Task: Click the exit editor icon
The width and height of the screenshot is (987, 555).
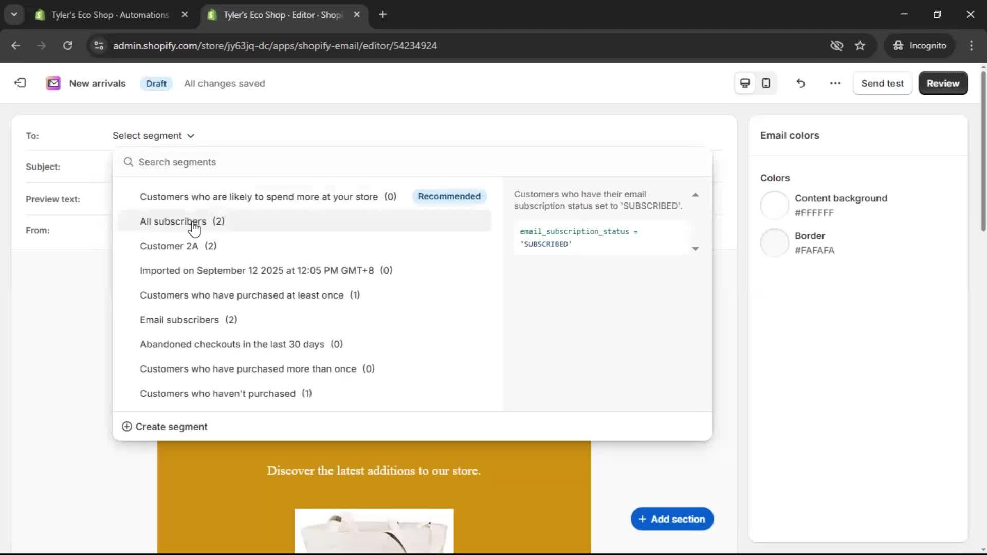Action: (x=20, y=83)
